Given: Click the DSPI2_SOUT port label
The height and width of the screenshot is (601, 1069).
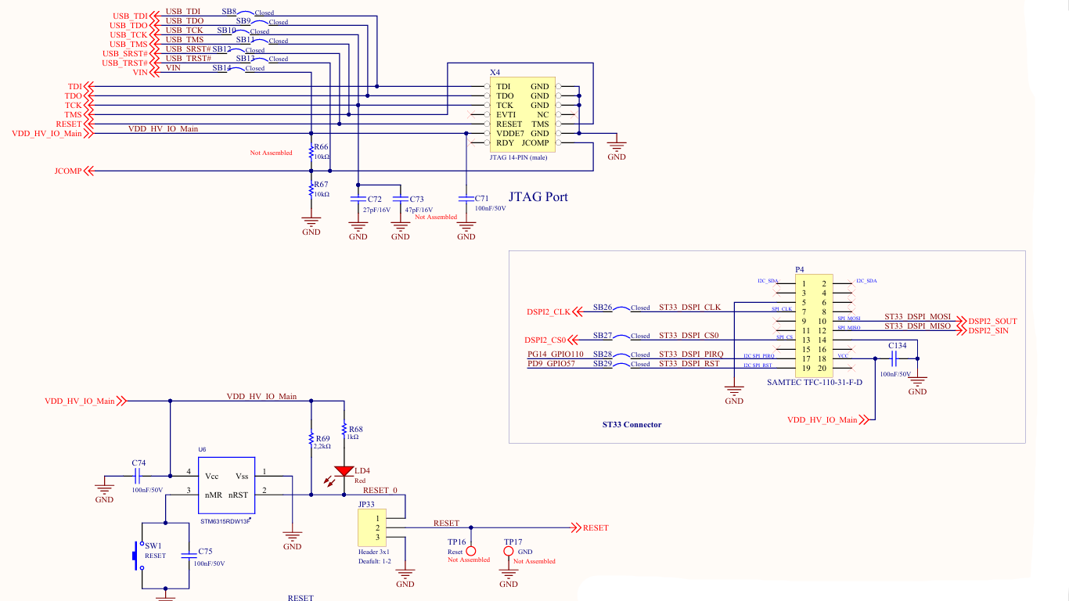Looking at the screenshot, I should 992,321.
